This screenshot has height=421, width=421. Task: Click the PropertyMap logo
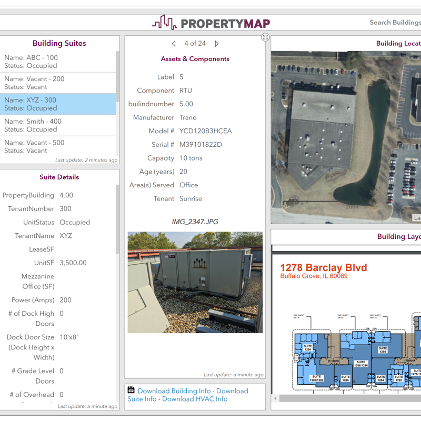(x=211, y=23)
